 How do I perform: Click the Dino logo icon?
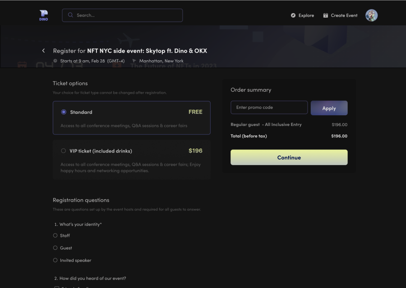pyautogui.click(x=43, y=15)
